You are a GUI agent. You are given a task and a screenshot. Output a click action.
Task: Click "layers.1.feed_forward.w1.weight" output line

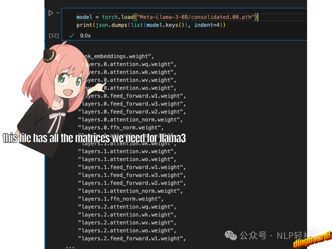tap(132, 167)
